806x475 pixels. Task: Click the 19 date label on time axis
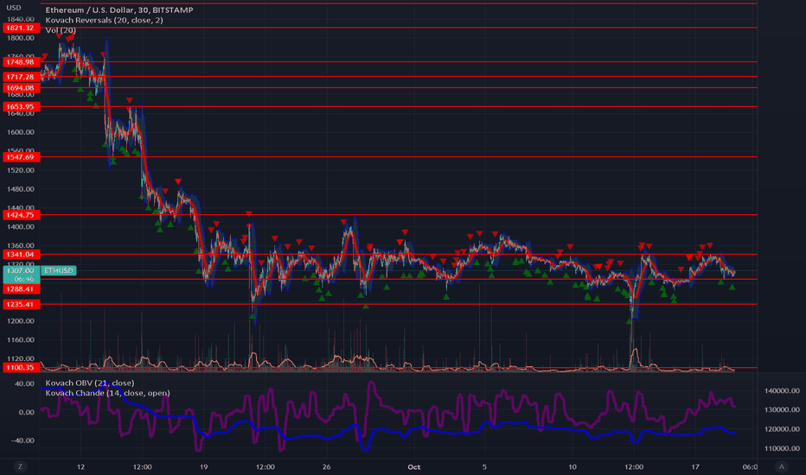click(203, 466)
